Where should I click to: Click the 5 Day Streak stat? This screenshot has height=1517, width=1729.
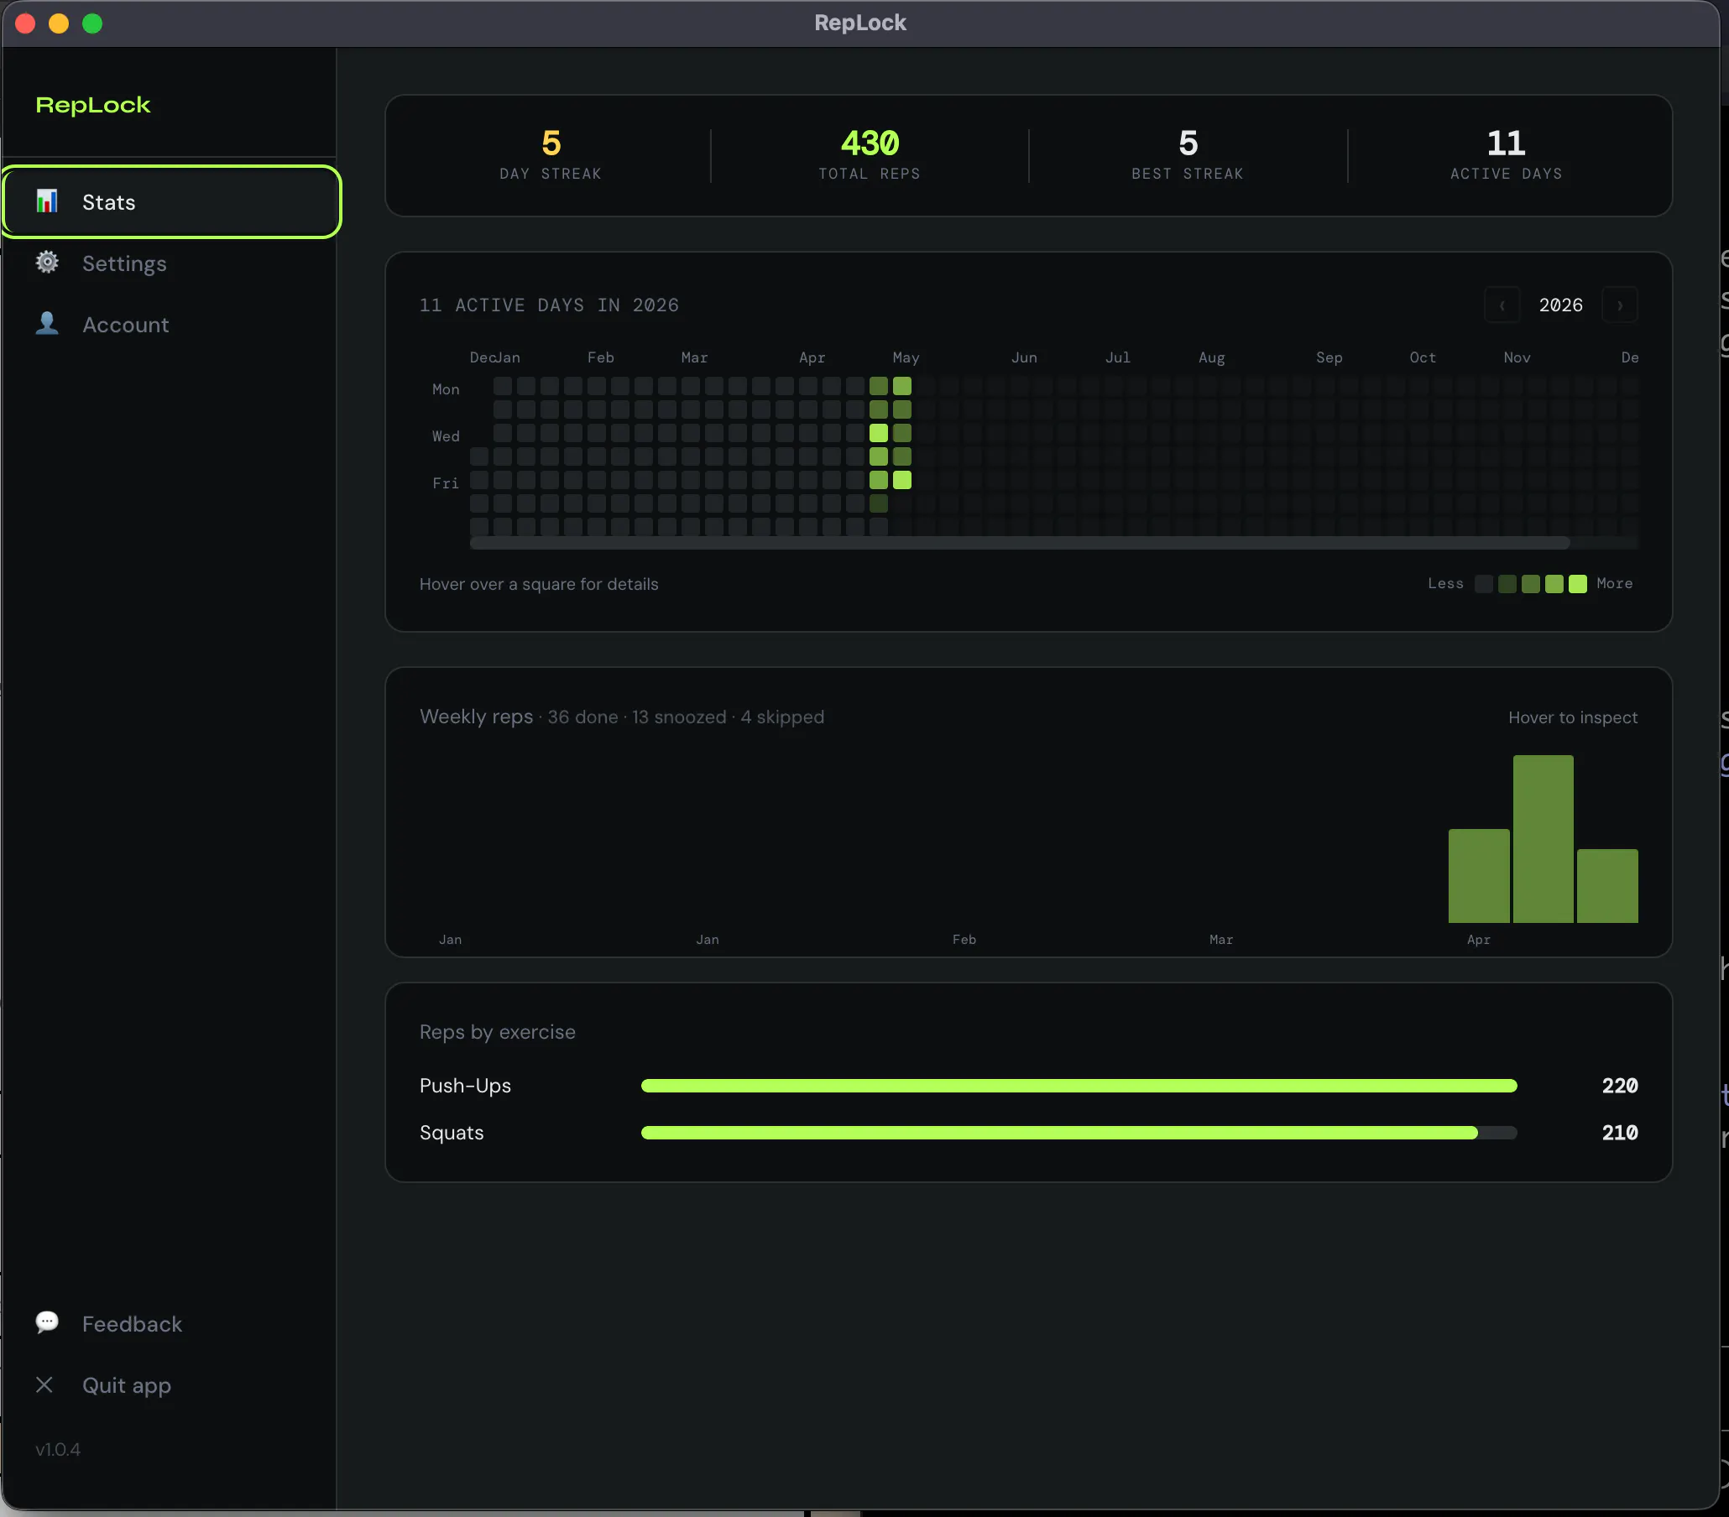[551, 154]
